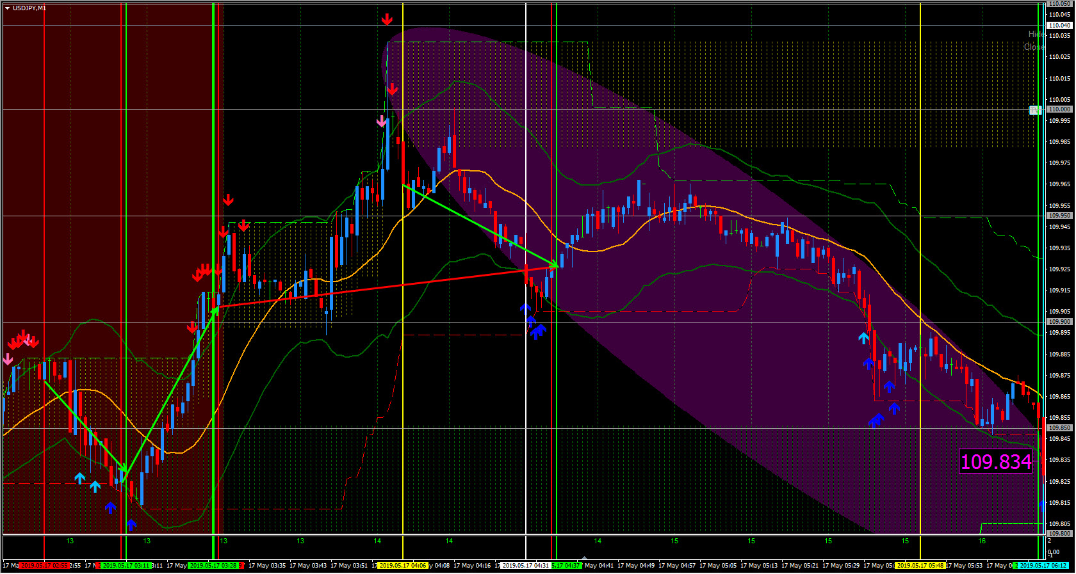Click the 17 May 03:51 time label
The height and width of the screenshot is (574, 1076).
[x=349, y=566]
